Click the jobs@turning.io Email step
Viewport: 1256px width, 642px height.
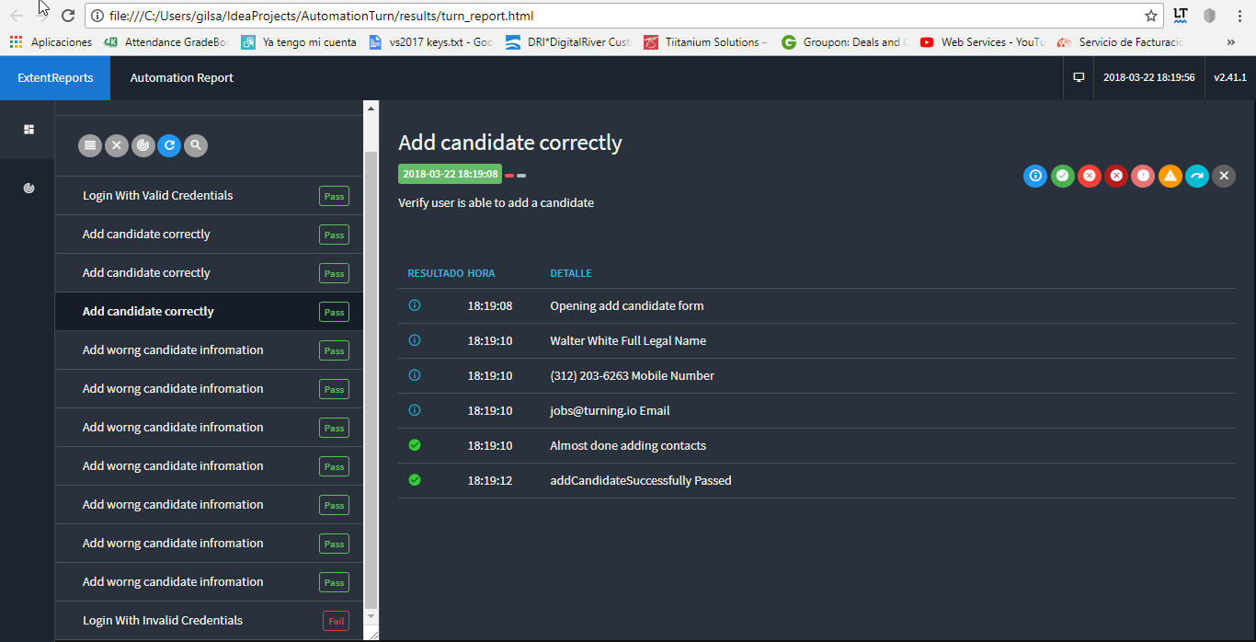816,410
